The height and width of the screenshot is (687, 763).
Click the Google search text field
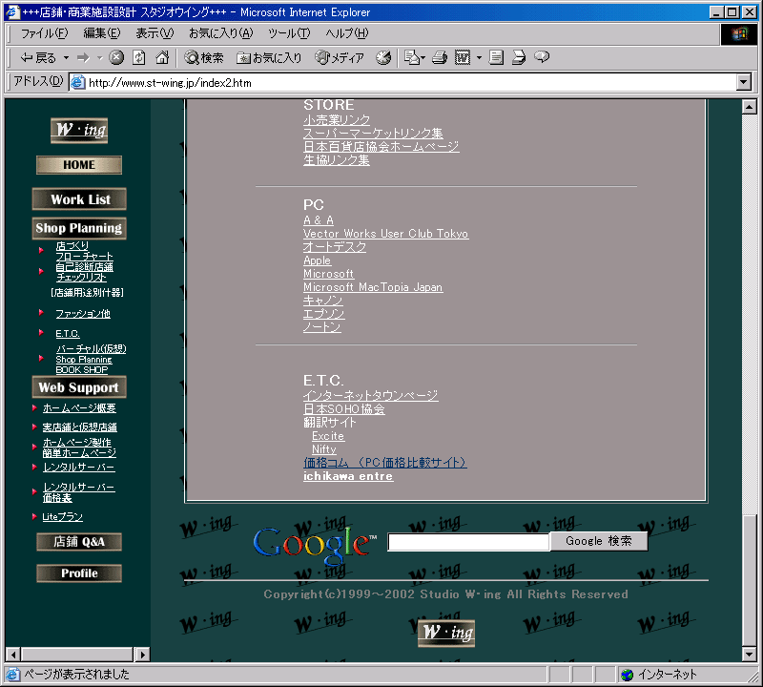pos(468,541)
